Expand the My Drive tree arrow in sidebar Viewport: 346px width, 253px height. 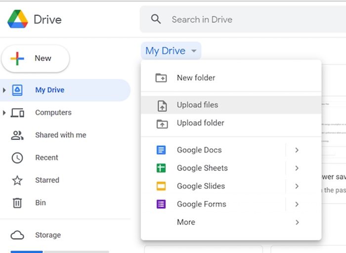pyautogui.click(x=4, y=90)
